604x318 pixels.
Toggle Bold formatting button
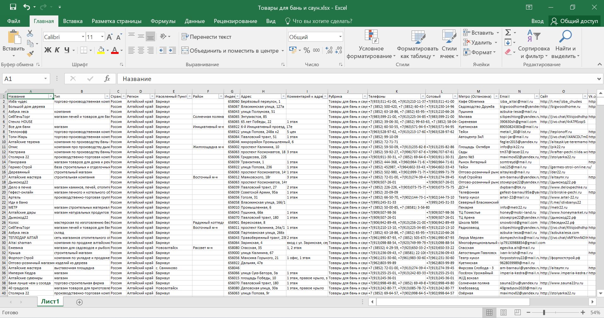(48, 50)
